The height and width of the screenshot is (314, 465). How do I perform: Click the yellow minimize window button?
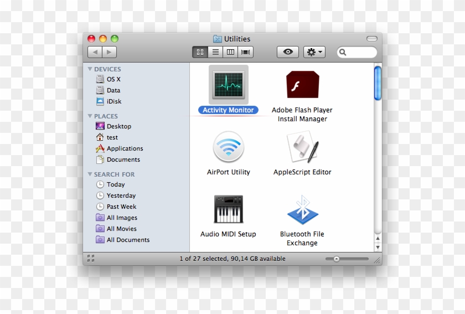(103, 39)
